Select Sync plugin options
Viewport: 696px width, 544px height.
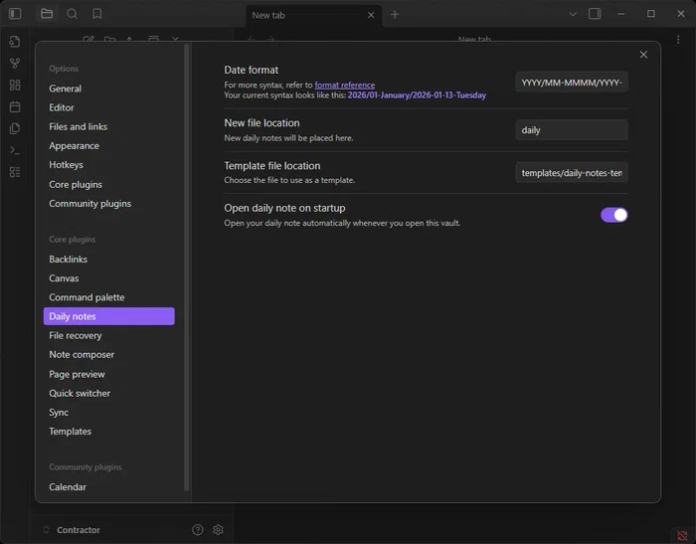109,412
